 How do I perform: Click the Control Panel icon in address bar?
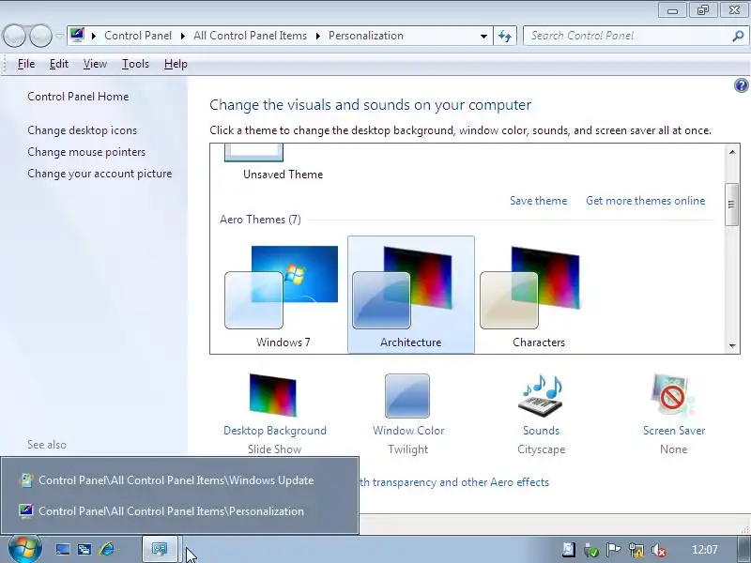coord(77,35)
